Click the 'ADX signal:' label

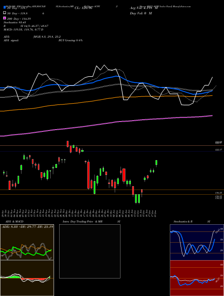11,40
